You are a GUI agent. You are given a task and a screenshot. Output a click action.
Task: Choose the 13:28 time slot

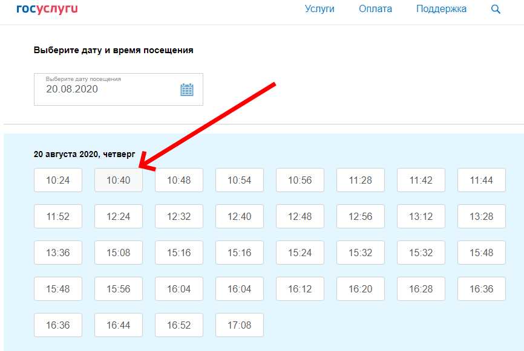pos(481,216)
